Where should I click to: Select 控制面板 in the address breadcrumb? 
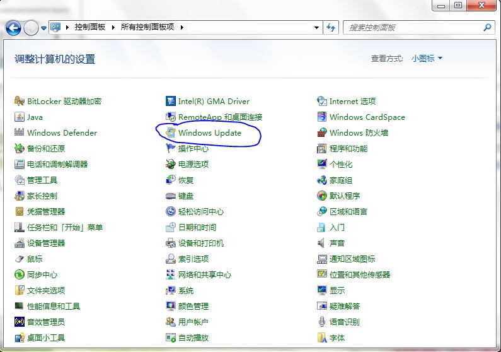[90, 27]
